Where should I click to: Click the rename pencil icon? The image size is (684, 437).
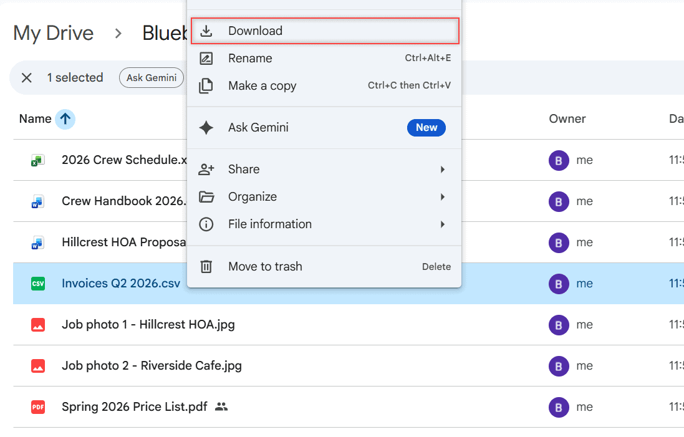click(x=206, y=59)
